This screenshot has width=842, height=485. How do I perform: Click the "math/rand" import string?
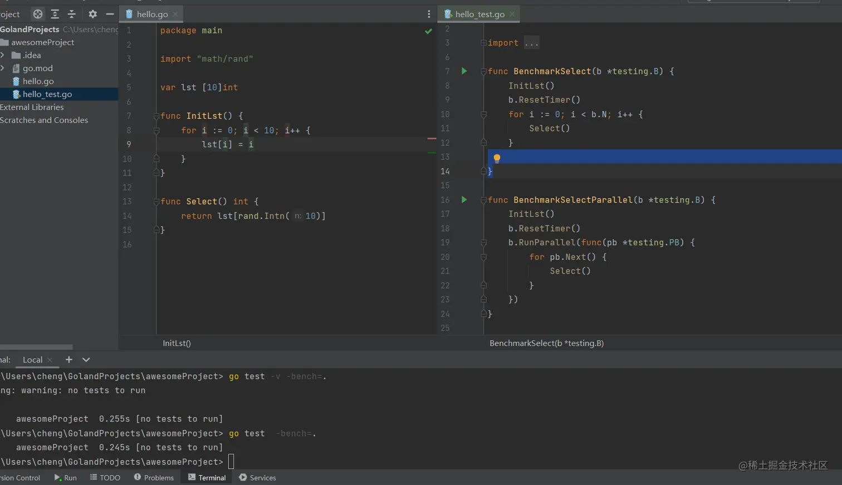point(225,59)
